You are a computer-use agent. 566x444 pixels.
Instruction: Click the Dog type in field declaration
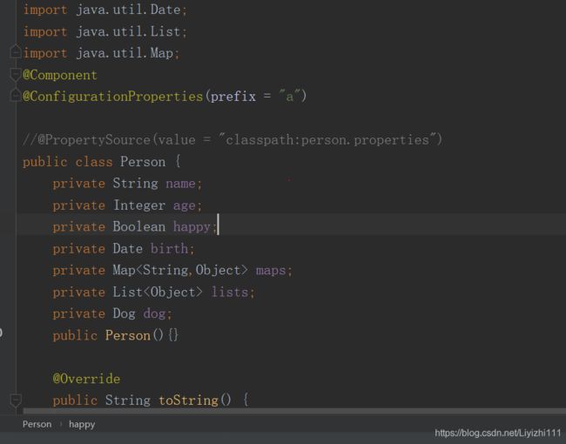124,313
